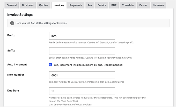Open the Licenses tab
Viewport: 176px width, 107px height.
tap(158, 5)
